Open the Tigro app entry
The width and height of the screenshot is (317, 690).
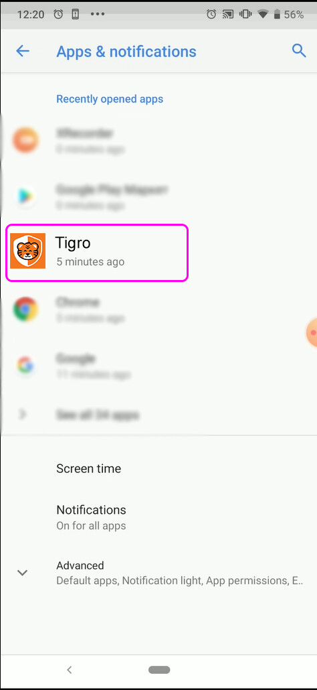pos(97,253)
